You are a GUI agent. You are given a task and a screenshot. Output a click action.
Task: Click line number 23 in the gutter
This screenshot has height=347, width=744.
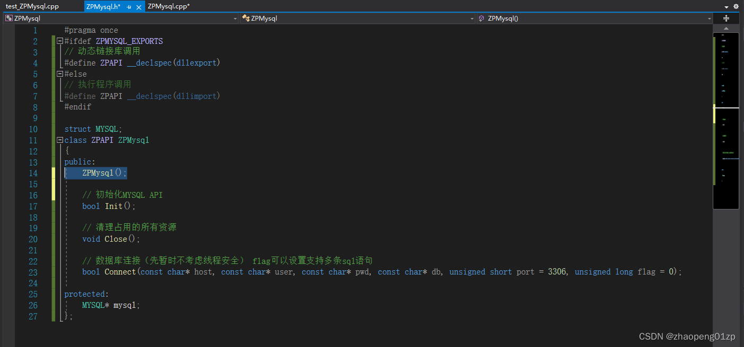pos(33,272)
